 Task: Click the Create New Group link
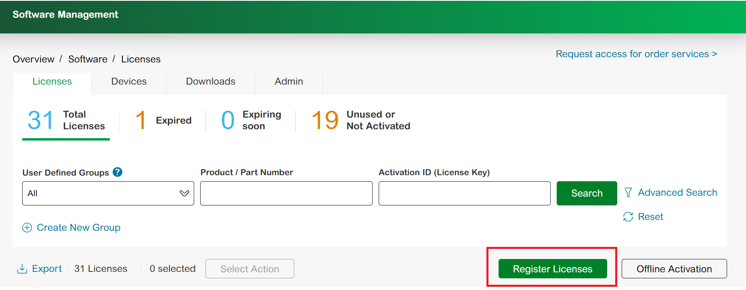coord(79,228)
